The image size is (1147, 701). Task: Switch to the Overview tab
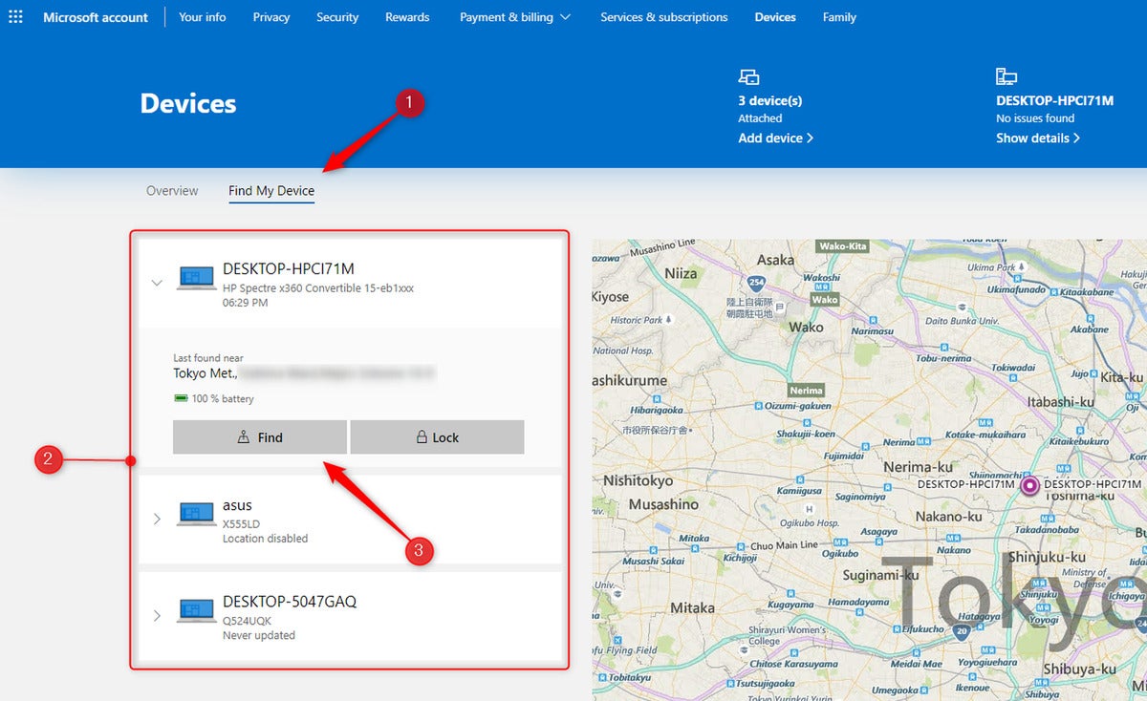coord(172,191)
